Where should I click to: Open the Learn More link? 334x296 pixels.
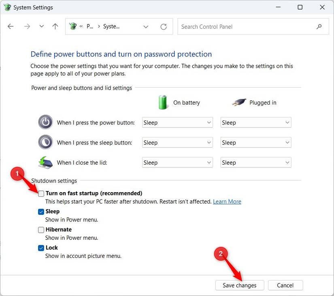(x=227, y=201)
